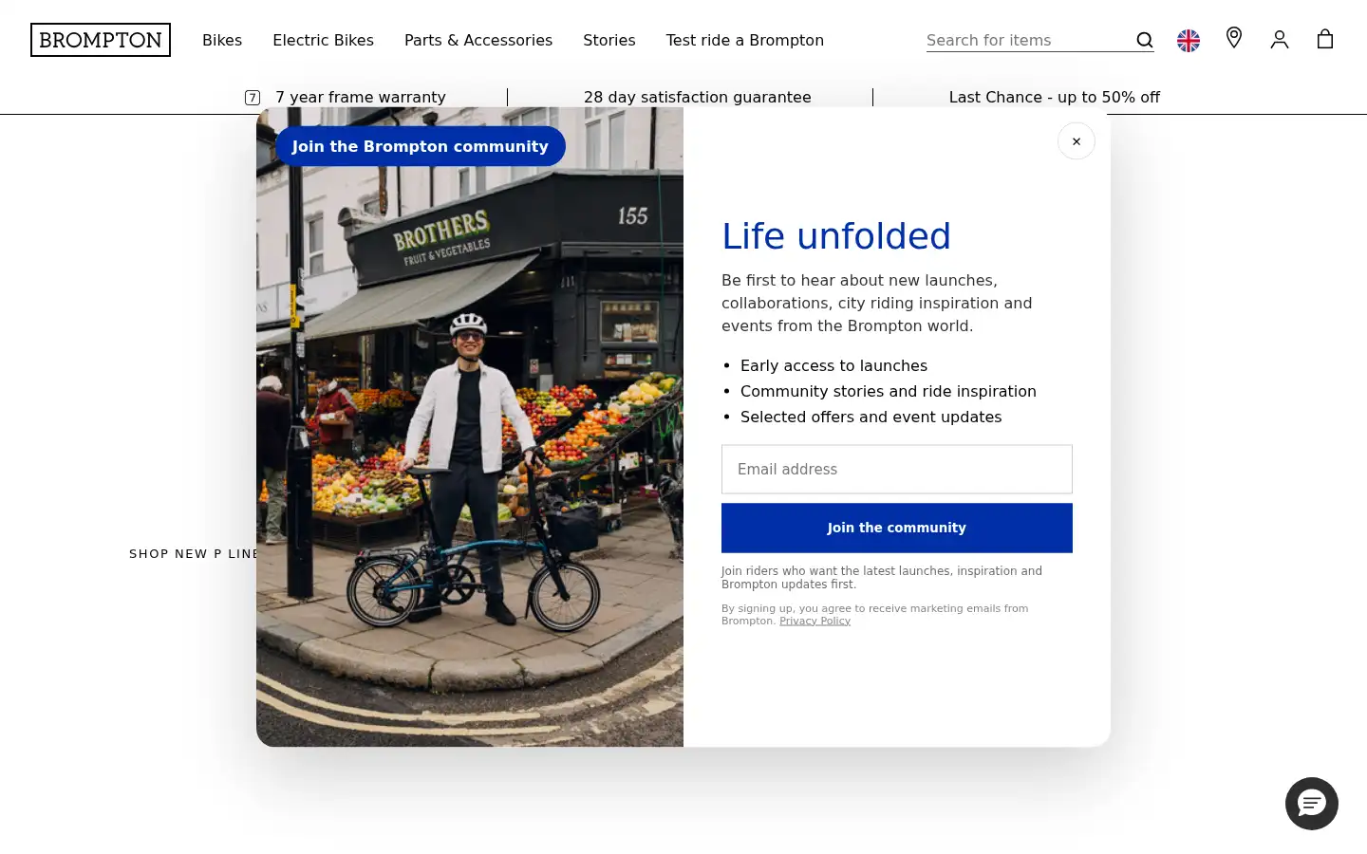Click the 7 year warranty badge icon
The width and height of the screenshot is (1367, 854).
(253, 98)
